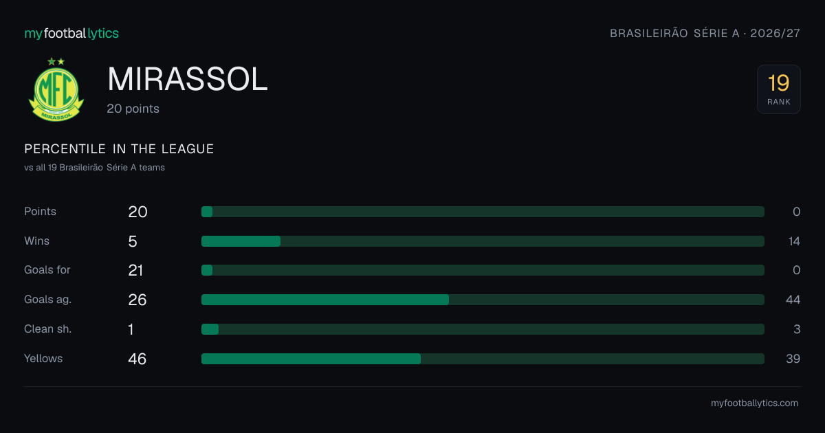
Task: Select the Goals ag. percentile bar
Action: point(483,300)
